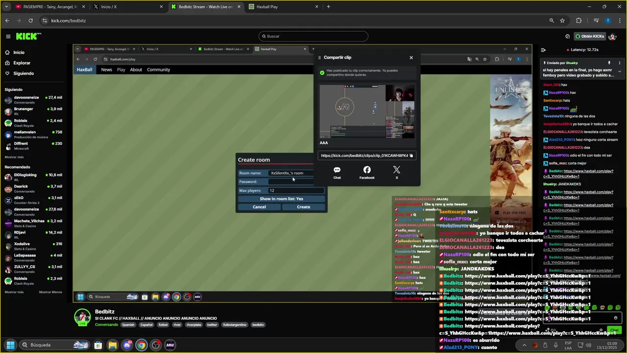The height and width of the screenshot is (353, 627).
Task: Collapse the chat panel arrow icon
Action: click(x=543, y=50)
